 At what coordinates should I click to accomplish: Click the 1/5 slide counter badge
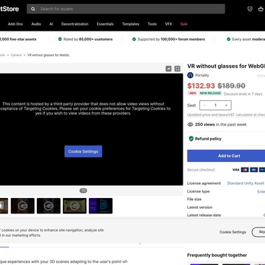click(83, 191)
